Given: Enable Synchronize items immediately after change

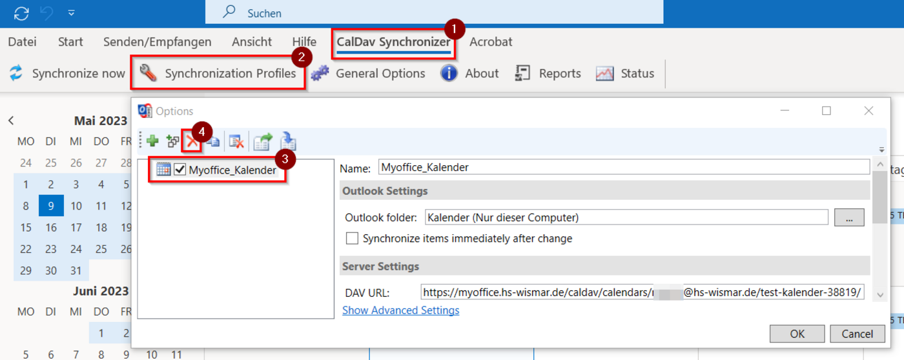Looking at the screenshot, I should 352,239.
